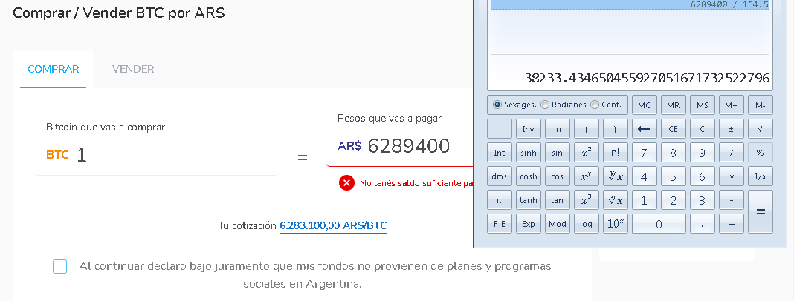The image size is (794, 301).
Task: Click the dms key
Action: coord(500,176)
